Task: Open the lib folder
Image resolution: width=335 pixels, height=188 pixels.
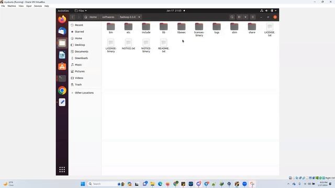Action: click(164, 28)
